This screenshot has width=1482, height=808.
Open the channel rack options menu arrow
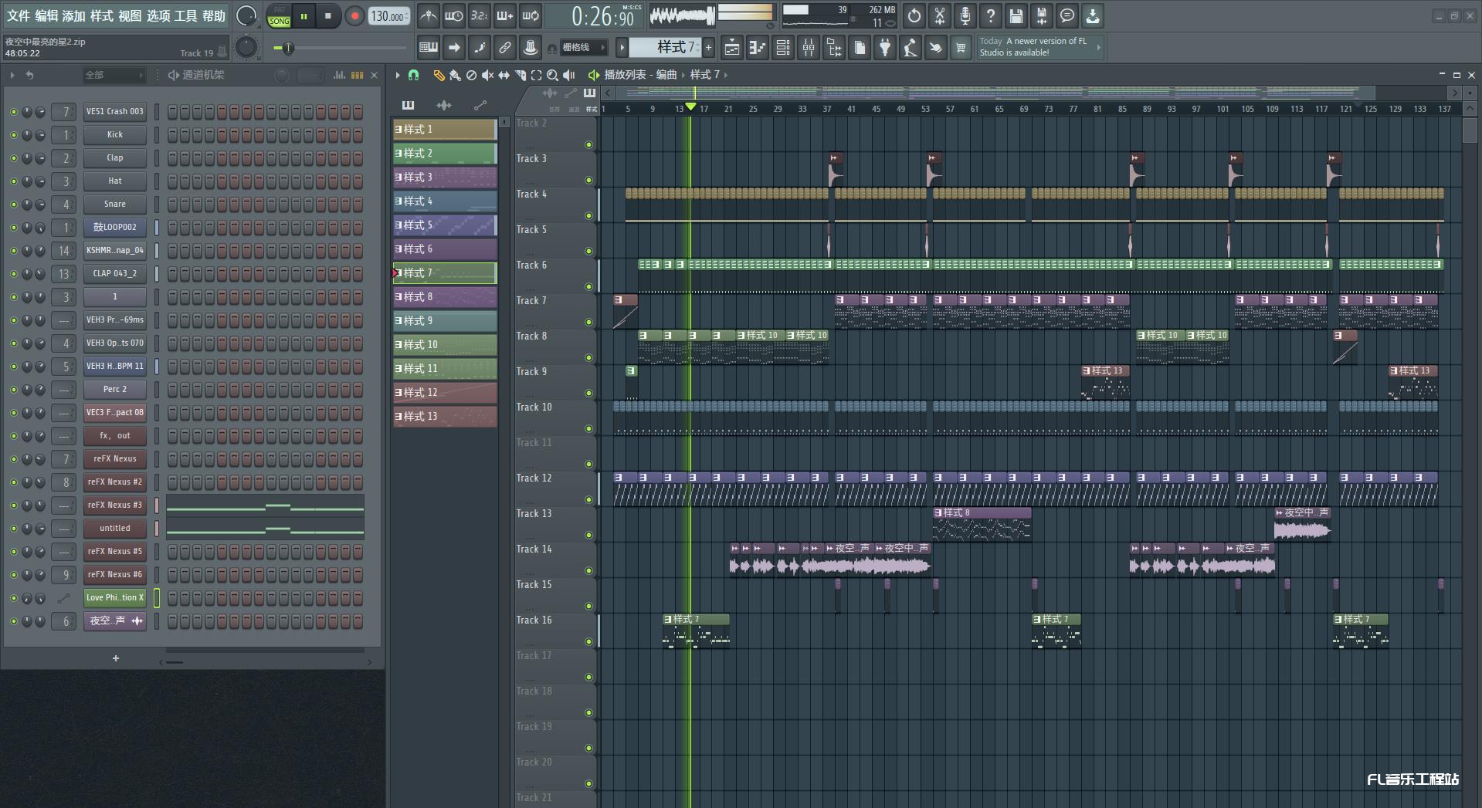[12, 75]
